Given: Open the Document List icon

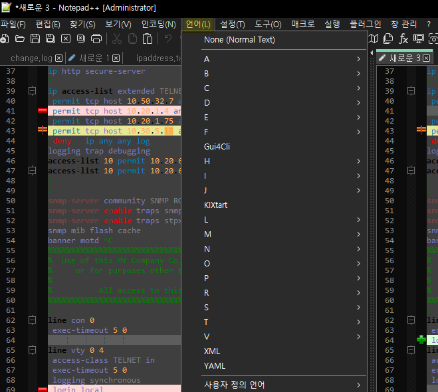Looking at the screenshot, I should 387,39.
